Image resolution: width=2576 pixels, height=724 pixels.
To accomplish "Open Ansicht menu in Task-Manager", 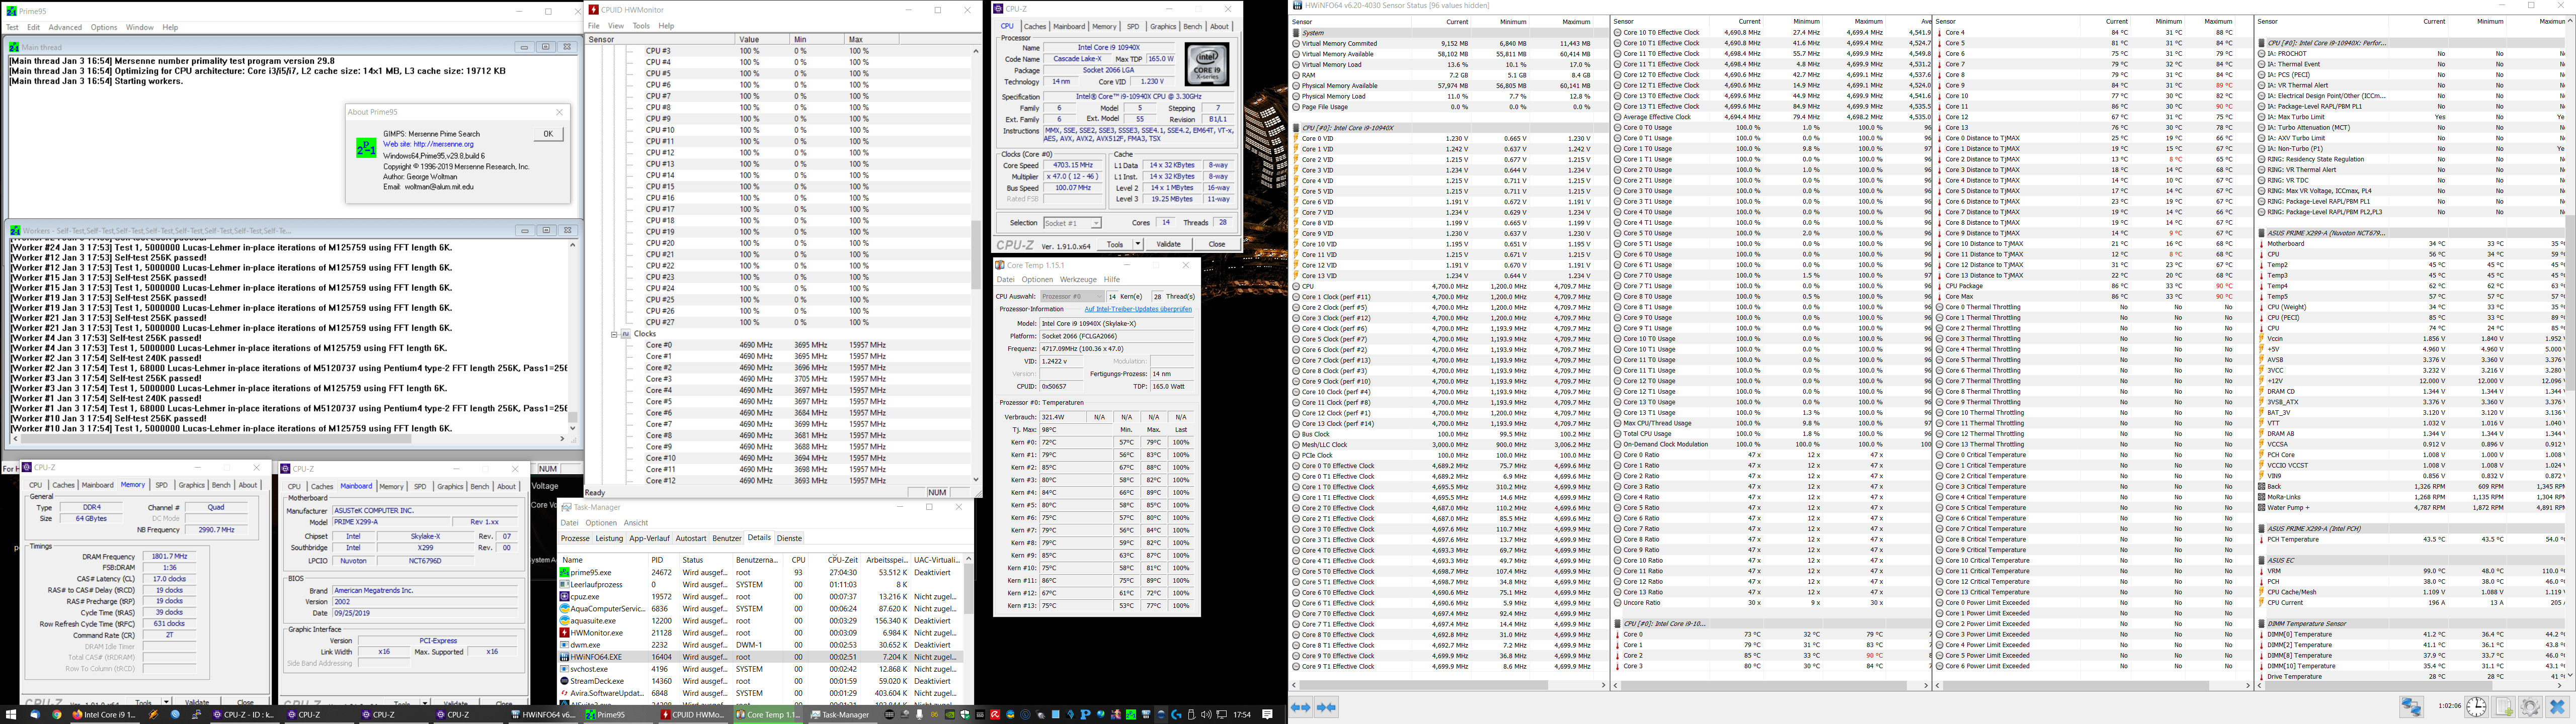I will 636,523.
